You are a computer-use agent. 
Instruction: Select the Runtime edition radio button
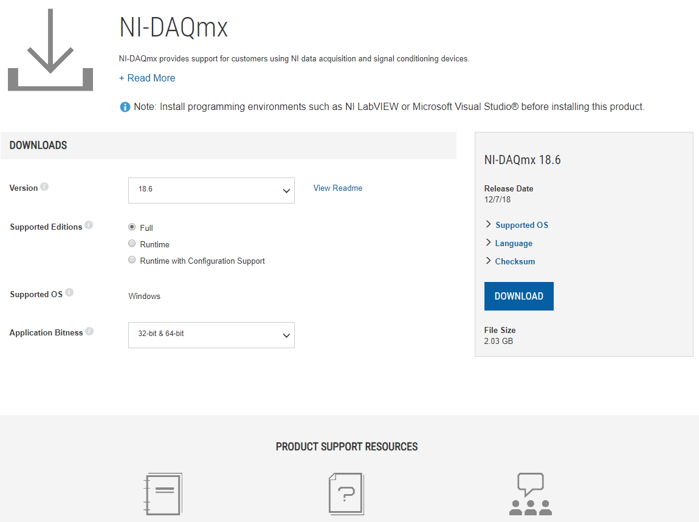132,243
